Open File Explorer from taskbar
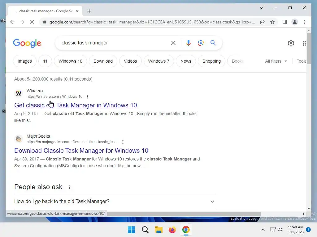This screenshot has height=237, width=317. coord(159,230)
